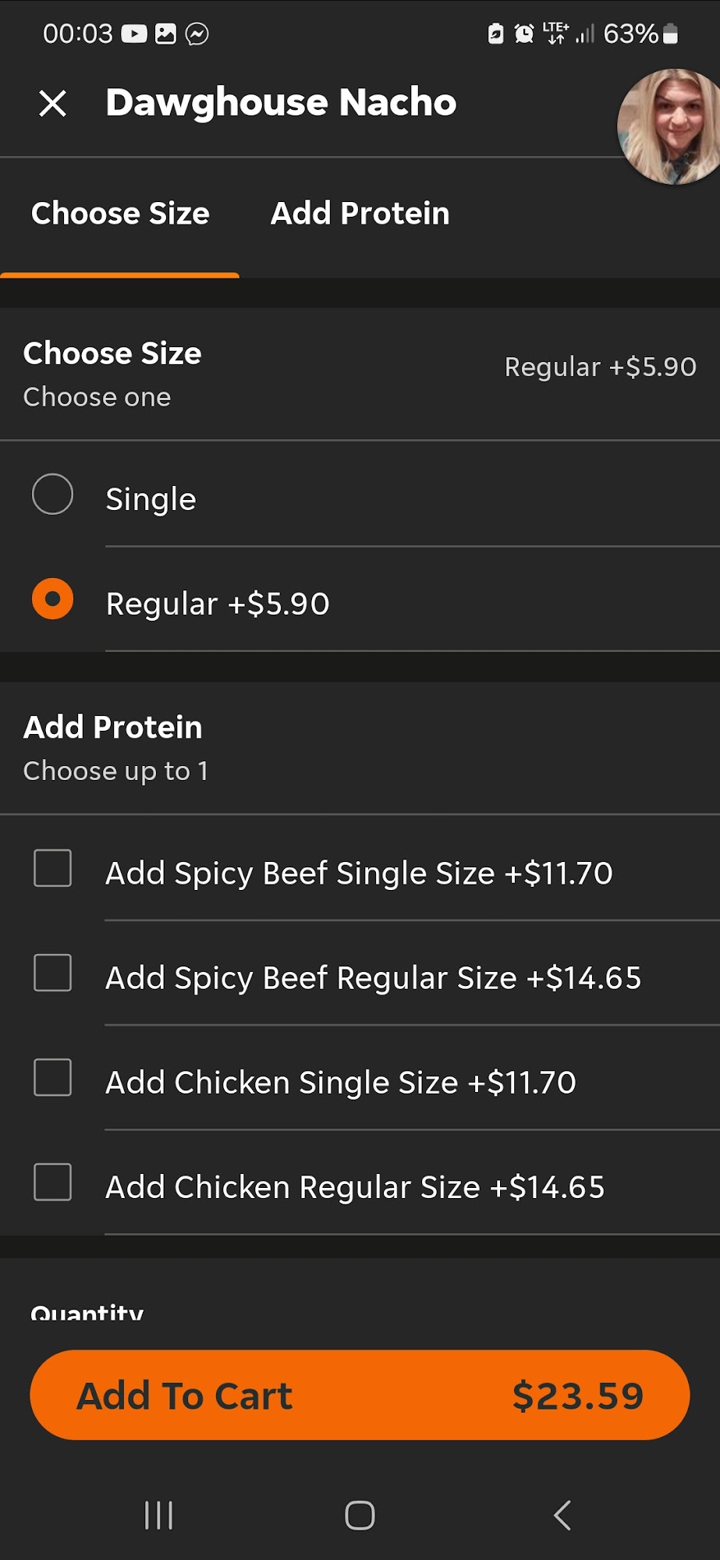Image resolution: width=720 pixels, height=1560 pixels.
Task: Check Add Spicy Beef Regular Size
Action: point(52,973)
